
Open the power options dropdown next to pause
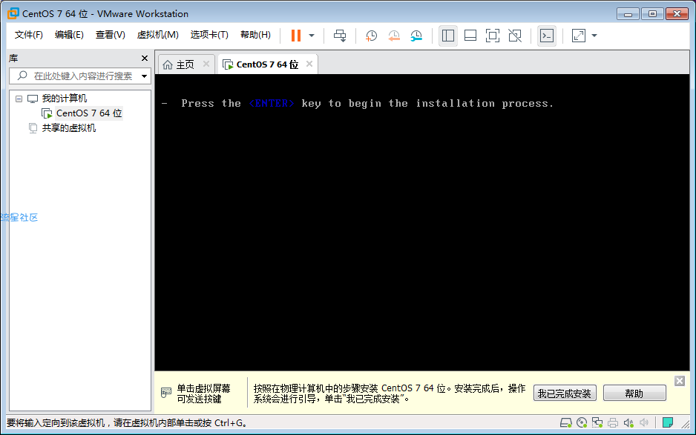[312, 36]
